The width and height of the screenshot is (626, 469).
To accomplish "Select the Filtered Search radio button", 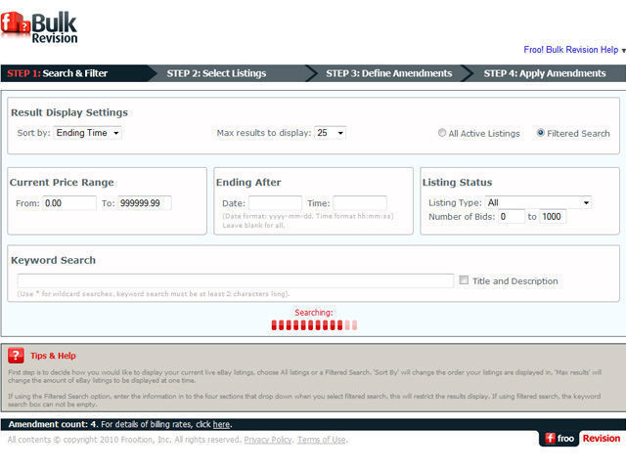I will click(540, 133).
